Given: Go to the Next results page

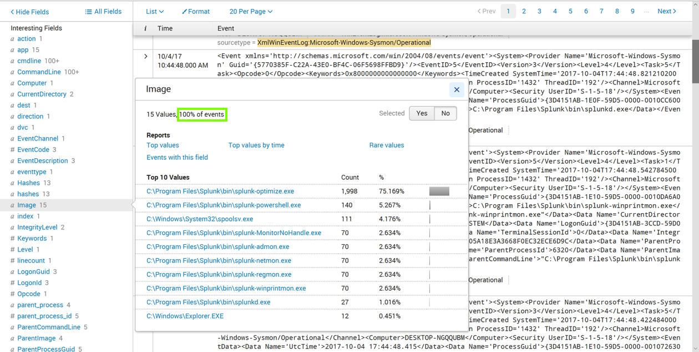Looking at the screenshot, I should [666, 11].
